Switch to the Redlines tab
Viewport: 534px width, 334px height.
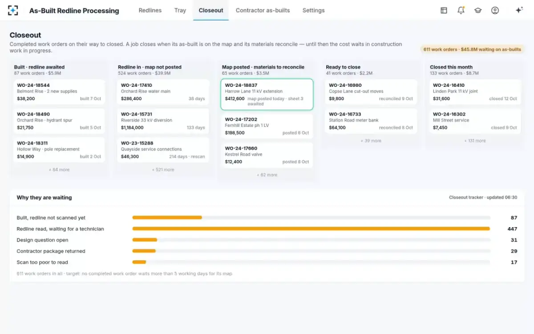pos(150,10)
